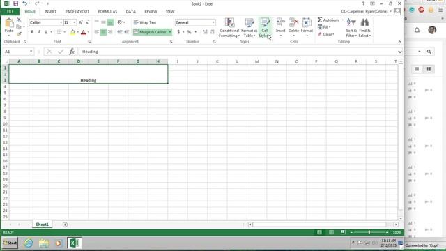
Task: Open the Calibri font name dropdown
Action: point(61,22)
